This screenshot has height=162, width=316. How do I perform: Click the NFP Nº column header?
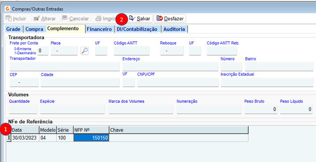(91, 130)
